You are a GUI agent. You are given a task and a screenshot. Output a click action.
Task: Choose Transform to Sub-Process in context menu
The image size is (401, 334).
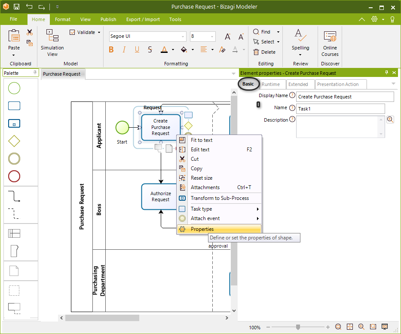[219, 198]
